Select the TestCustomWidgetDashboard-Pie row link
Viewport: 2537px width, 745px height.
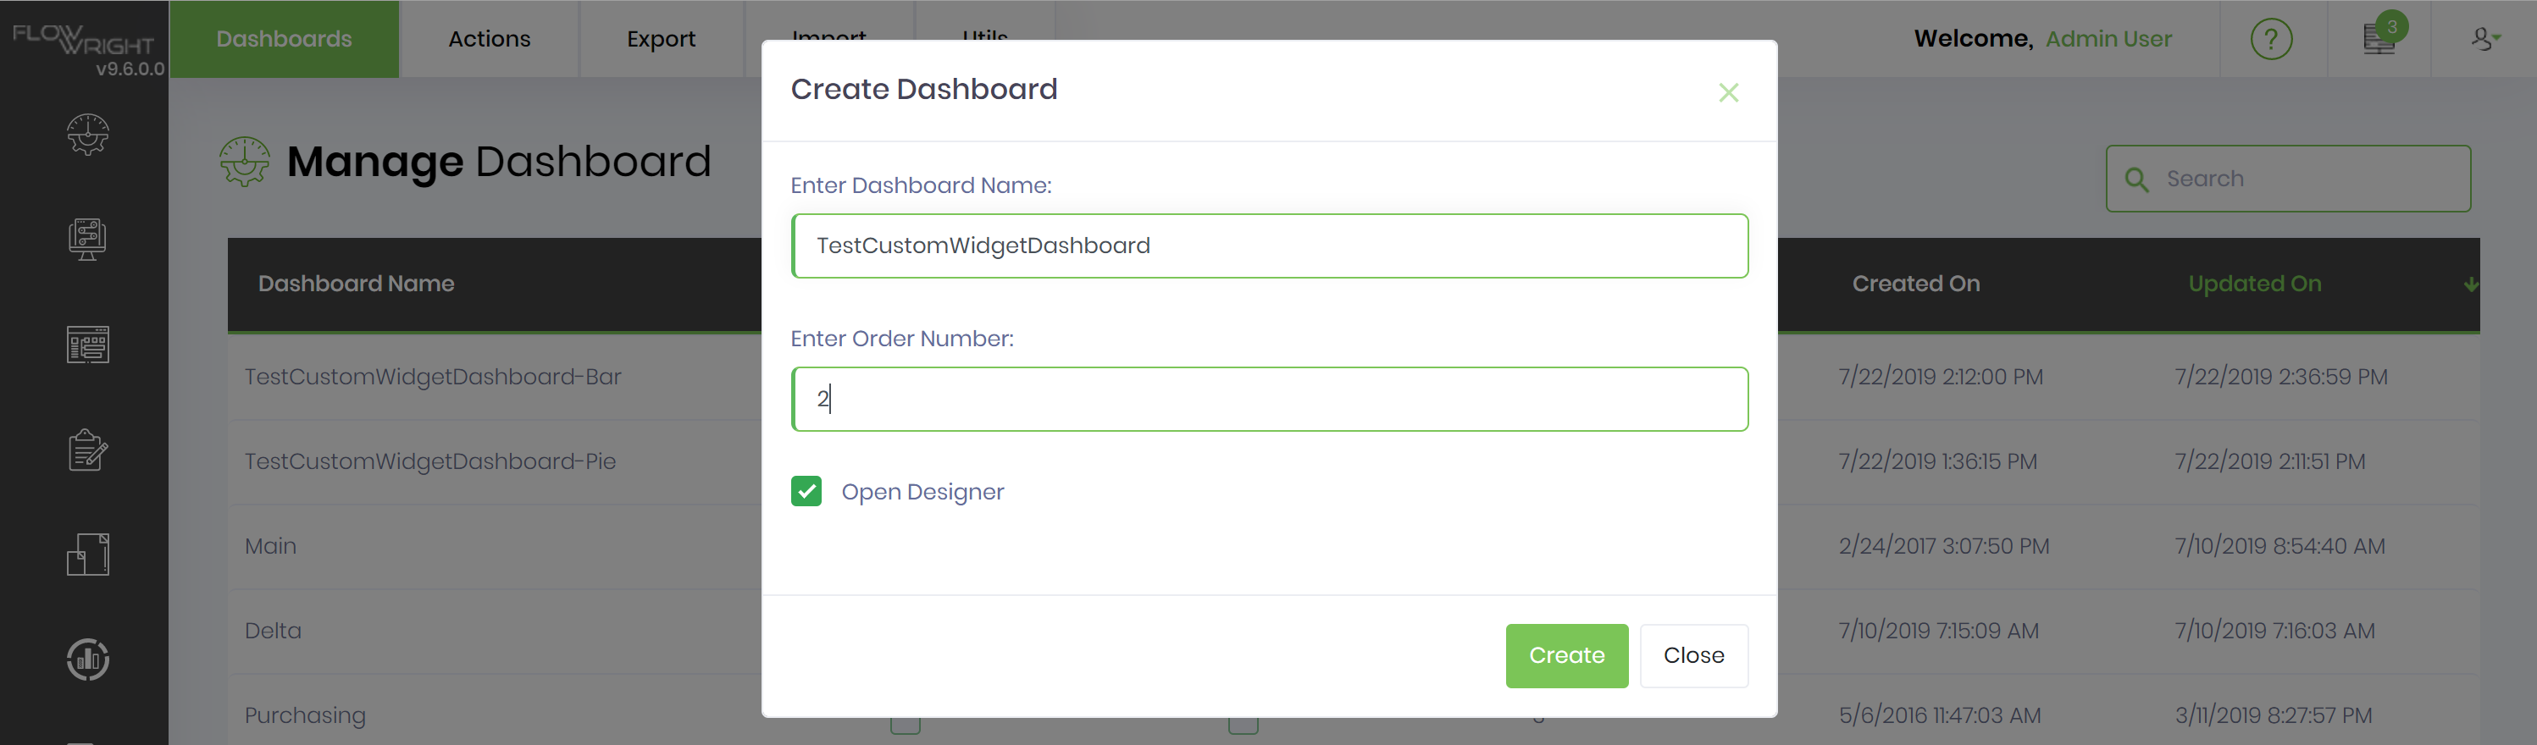click(430, 461)
